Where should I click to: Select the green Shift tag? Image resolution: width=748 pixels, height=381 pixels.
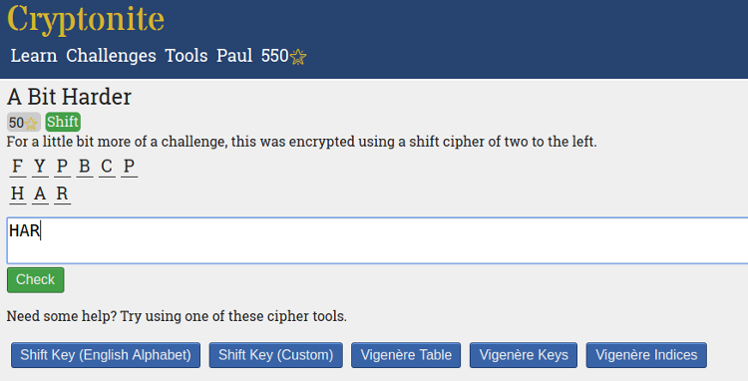pyautogui.click(x=63, y=122)
